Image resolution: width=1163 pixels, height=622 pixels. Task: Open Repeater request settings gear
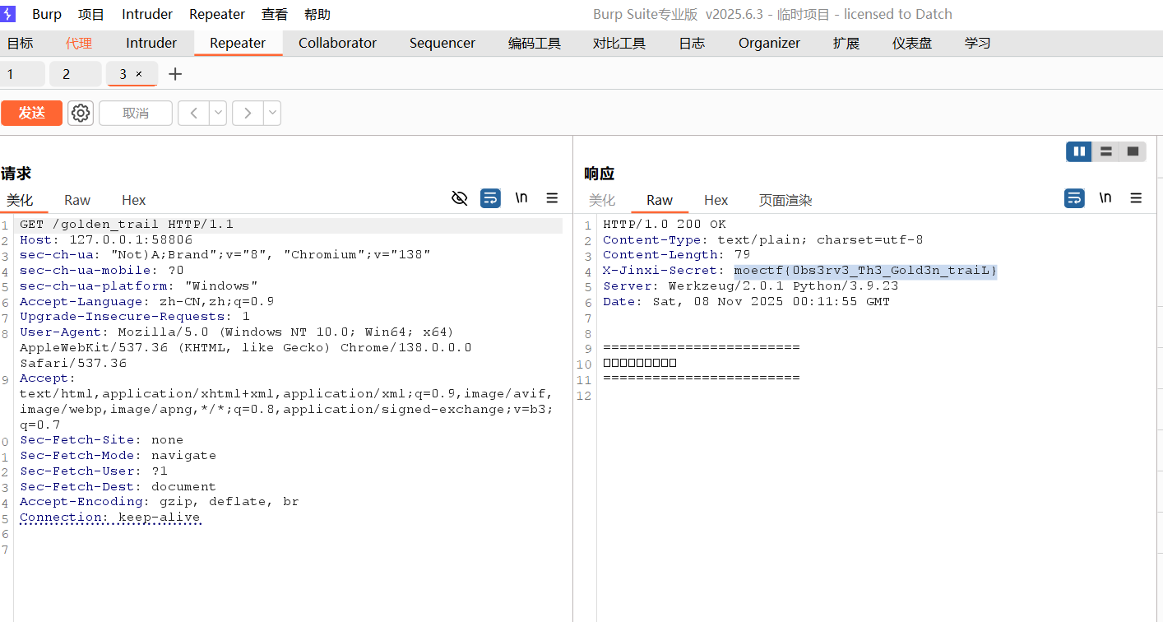click(x=81, y=113)
